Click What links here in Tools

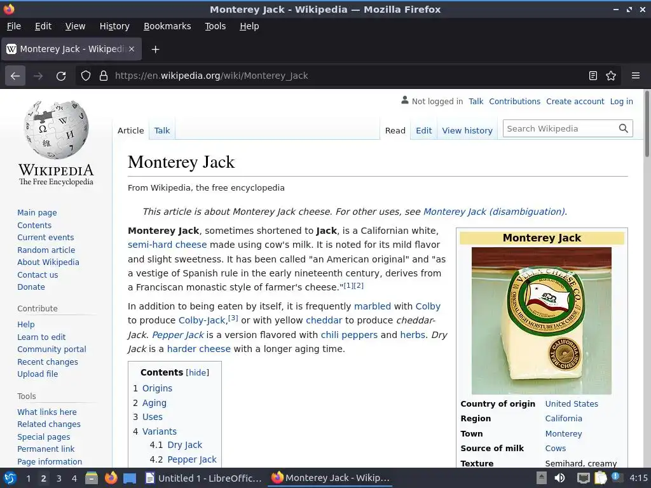click(x=46, y=412)
